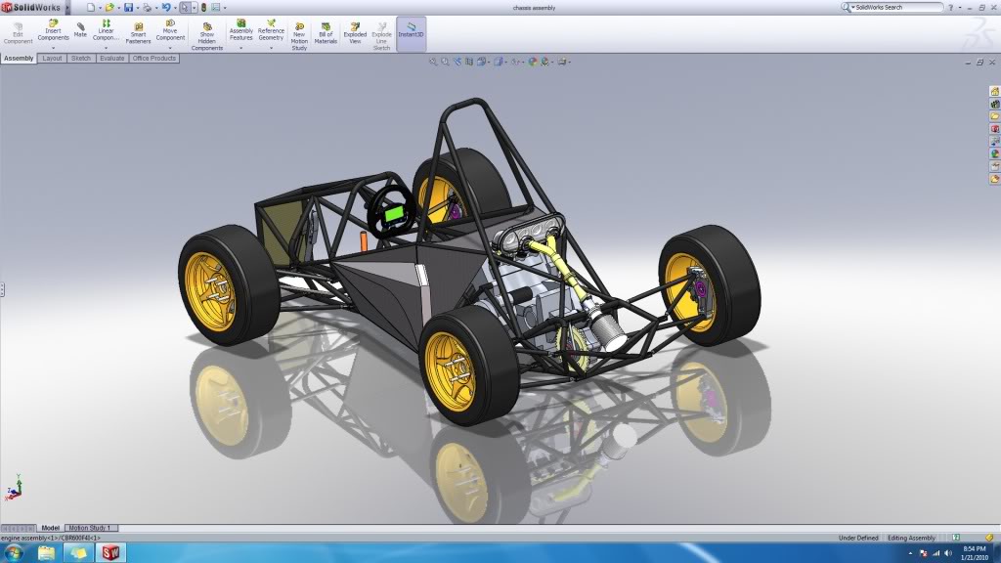Switch to the Assembly tab
This screenshot has width=1001, height=563.
coord(19,58)
